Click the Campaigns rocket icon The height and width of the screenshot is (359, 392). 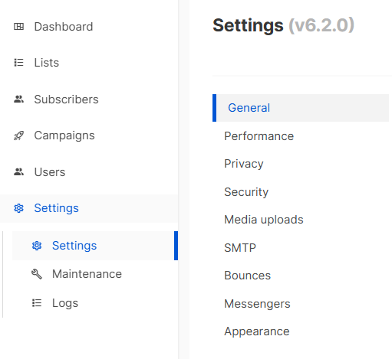coord(18,135)
